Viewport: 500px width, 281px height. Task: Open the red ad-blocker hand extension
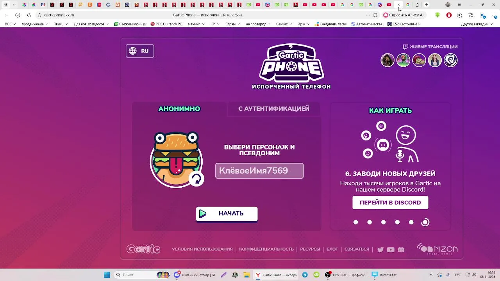[449, 15]
